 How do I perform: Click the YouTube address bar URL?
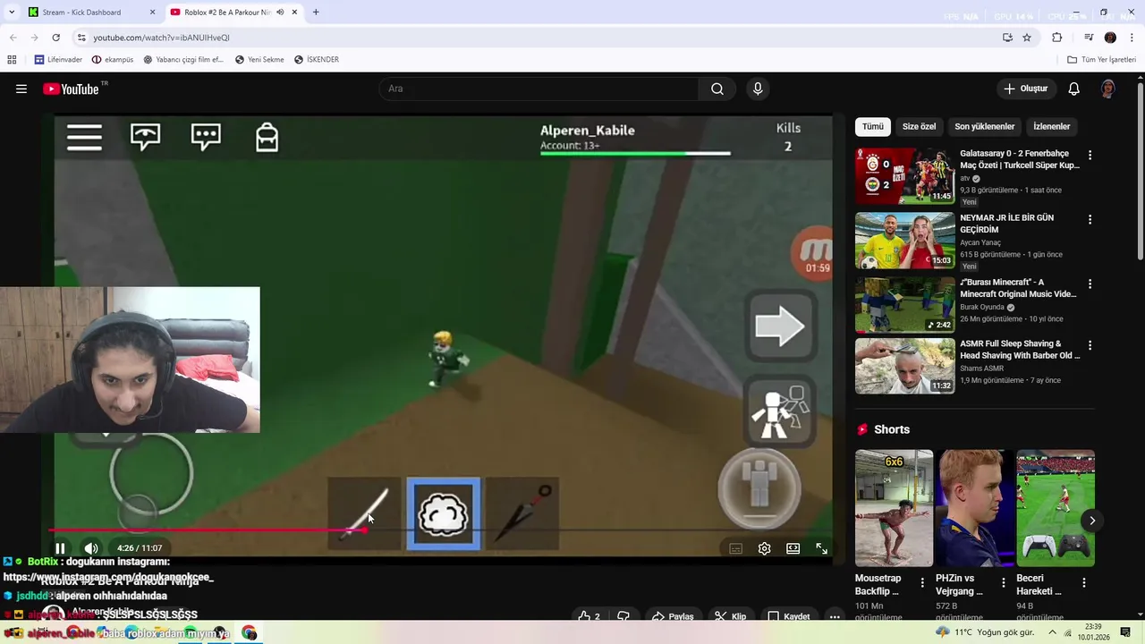tap(161, 38)
